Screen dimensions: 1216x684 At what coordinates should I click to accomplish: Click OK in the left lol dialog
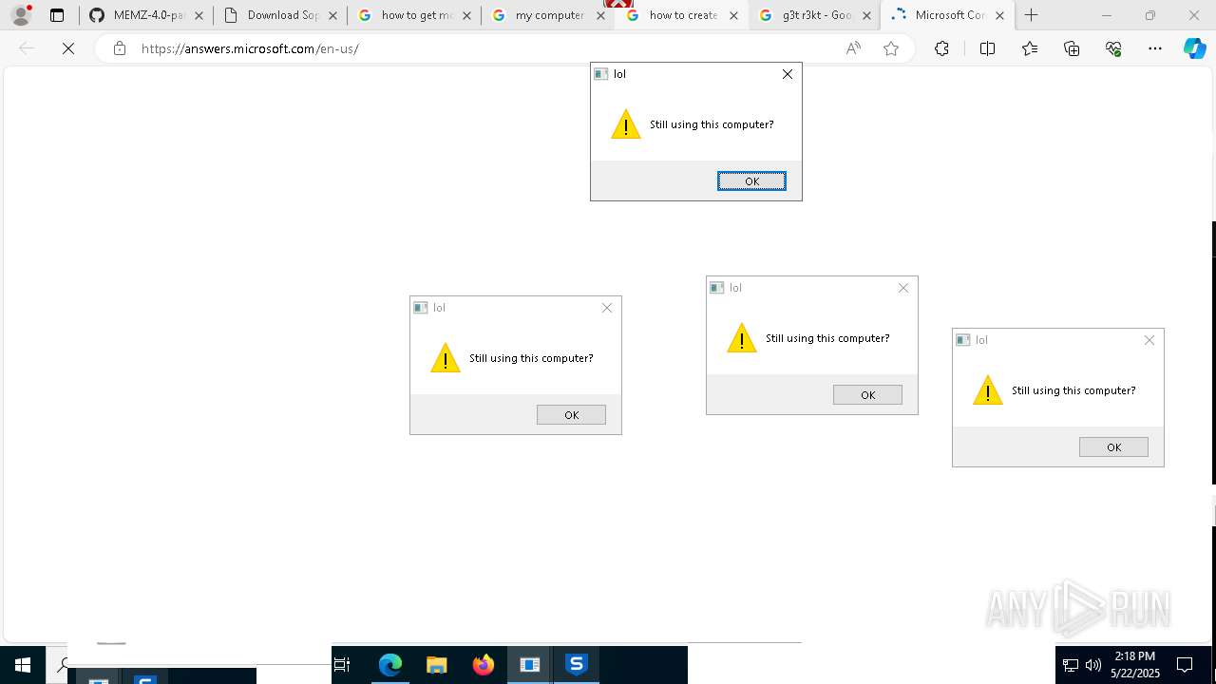coord(571,414)
